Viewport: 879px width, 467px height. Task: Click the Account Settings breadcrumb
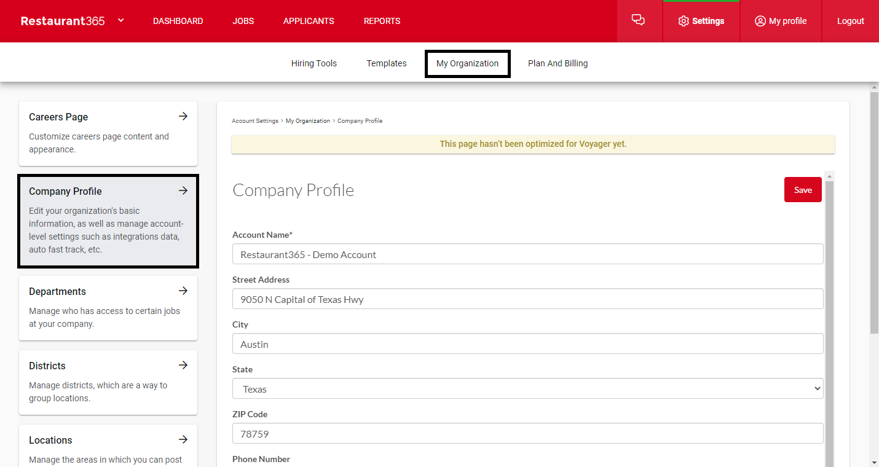[x=255, y=121]
